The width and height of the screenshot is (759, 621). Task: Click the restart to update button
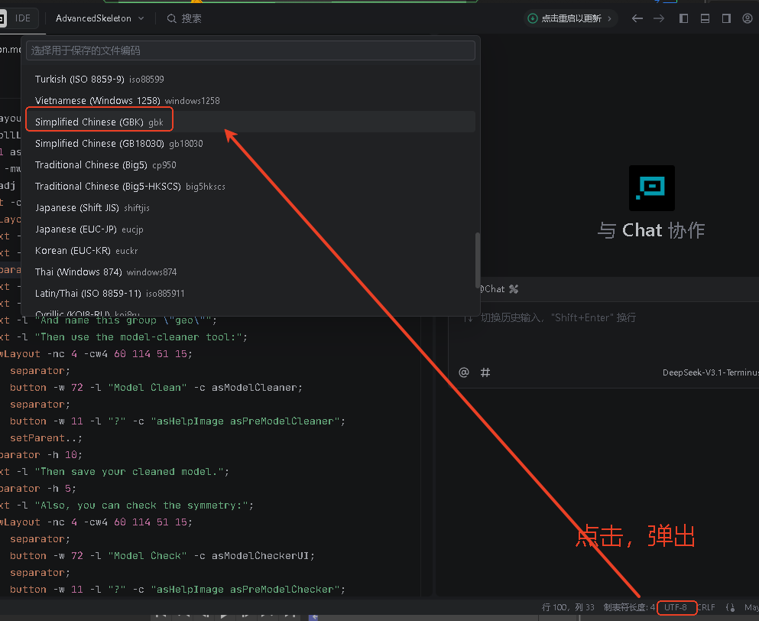click(x=570, y=18)
